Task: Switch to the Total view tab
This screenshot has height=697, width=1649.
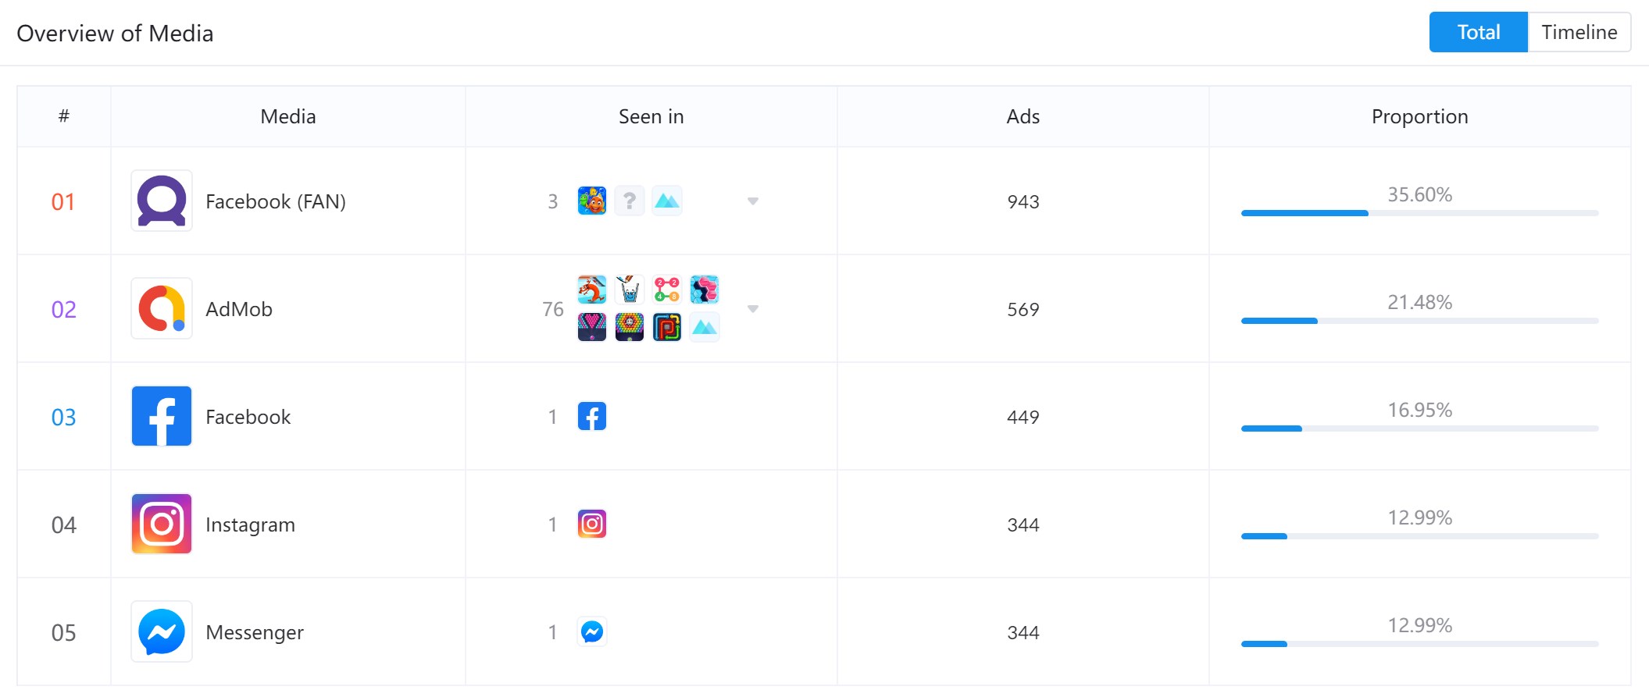Action: [x=1478, y=32]
